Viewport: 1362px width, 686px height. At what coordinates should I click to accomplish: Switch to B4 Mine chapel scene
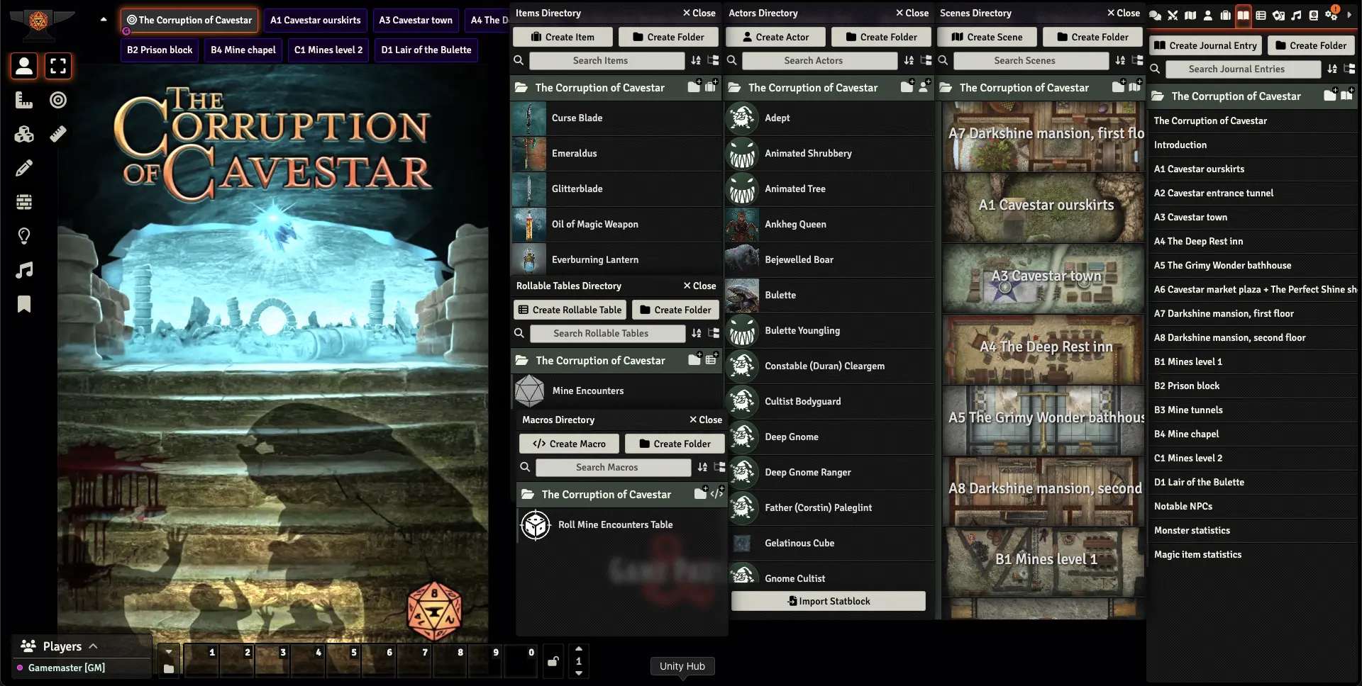pyautogui.click(x=243, y=50)
